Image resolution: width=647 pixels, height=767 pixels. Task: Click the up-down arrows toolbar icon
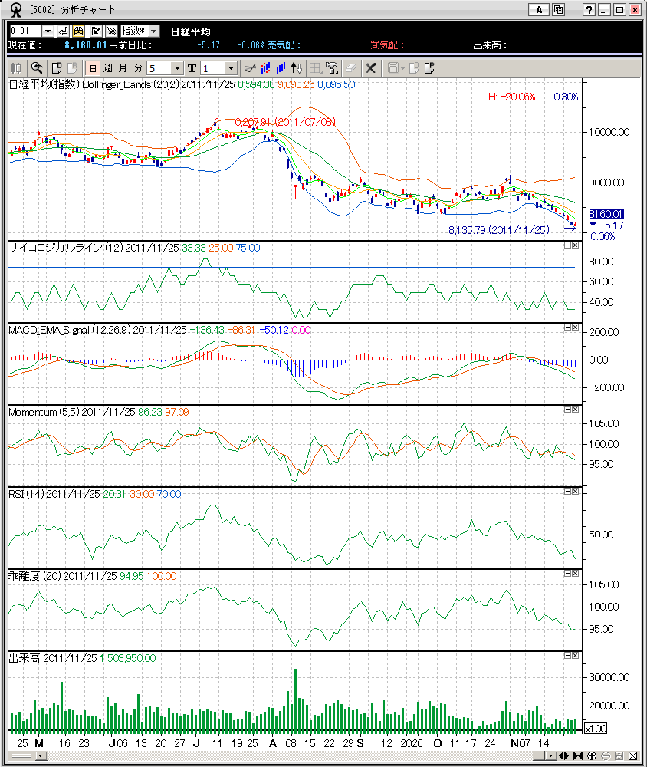pos(297,67)
